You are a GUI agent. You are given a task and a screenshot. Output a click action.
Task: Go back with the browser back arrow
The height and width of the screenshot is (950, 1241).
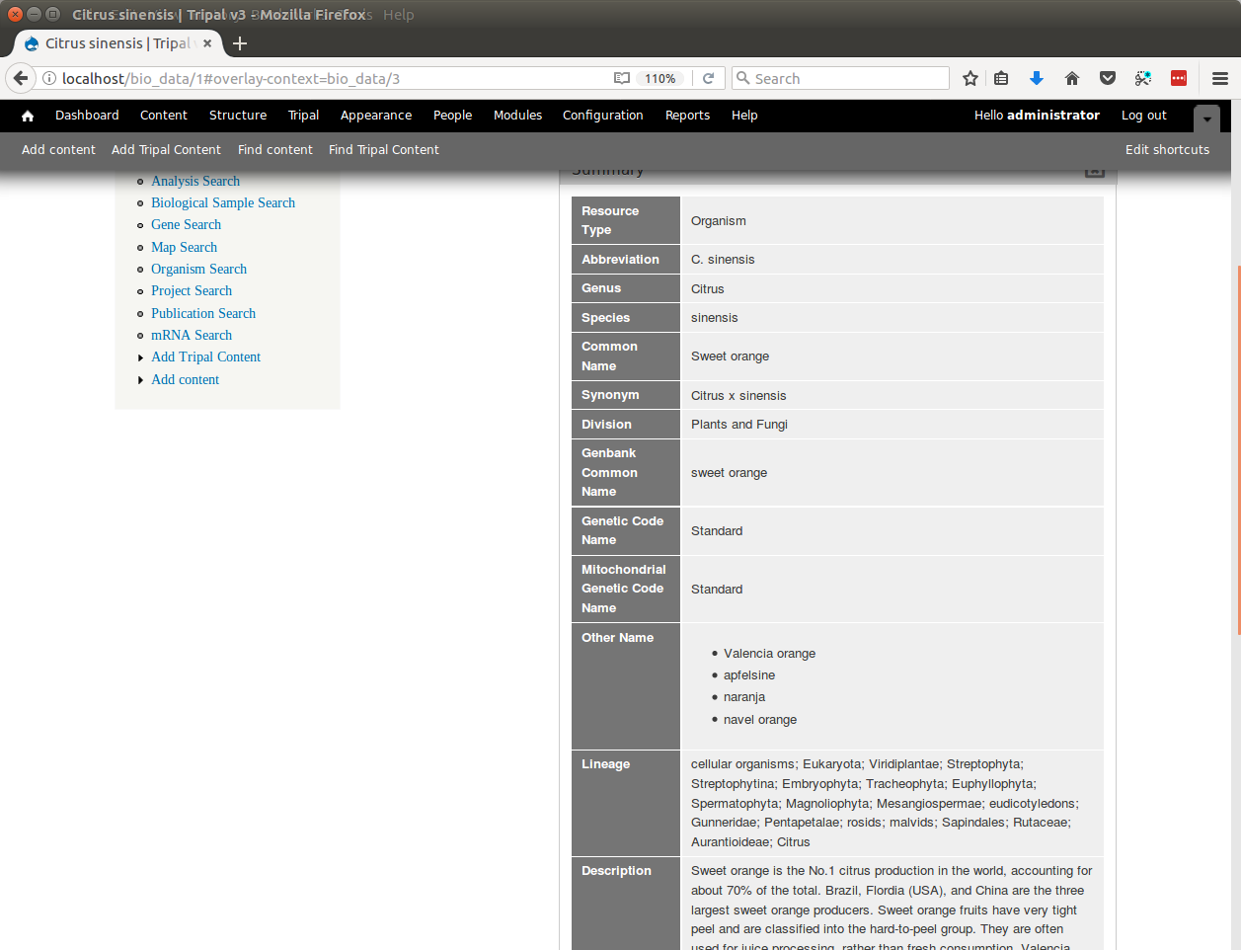click(21, 79)
